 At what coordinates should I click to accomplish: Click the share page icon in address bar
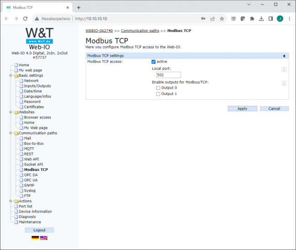pos(212,18)
